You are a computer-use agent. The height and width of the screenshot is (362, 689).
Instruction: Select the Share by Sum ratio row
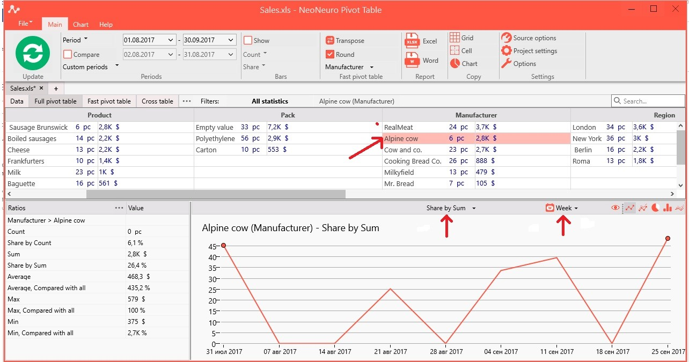coord(97,265)
